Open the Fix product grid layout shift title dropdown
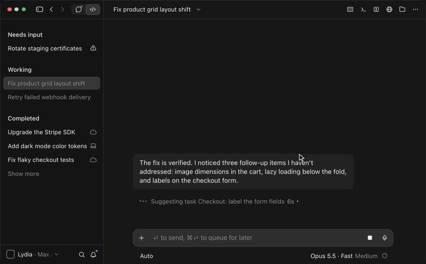This screenshot has width=426, height=264. tap(157, 9)
